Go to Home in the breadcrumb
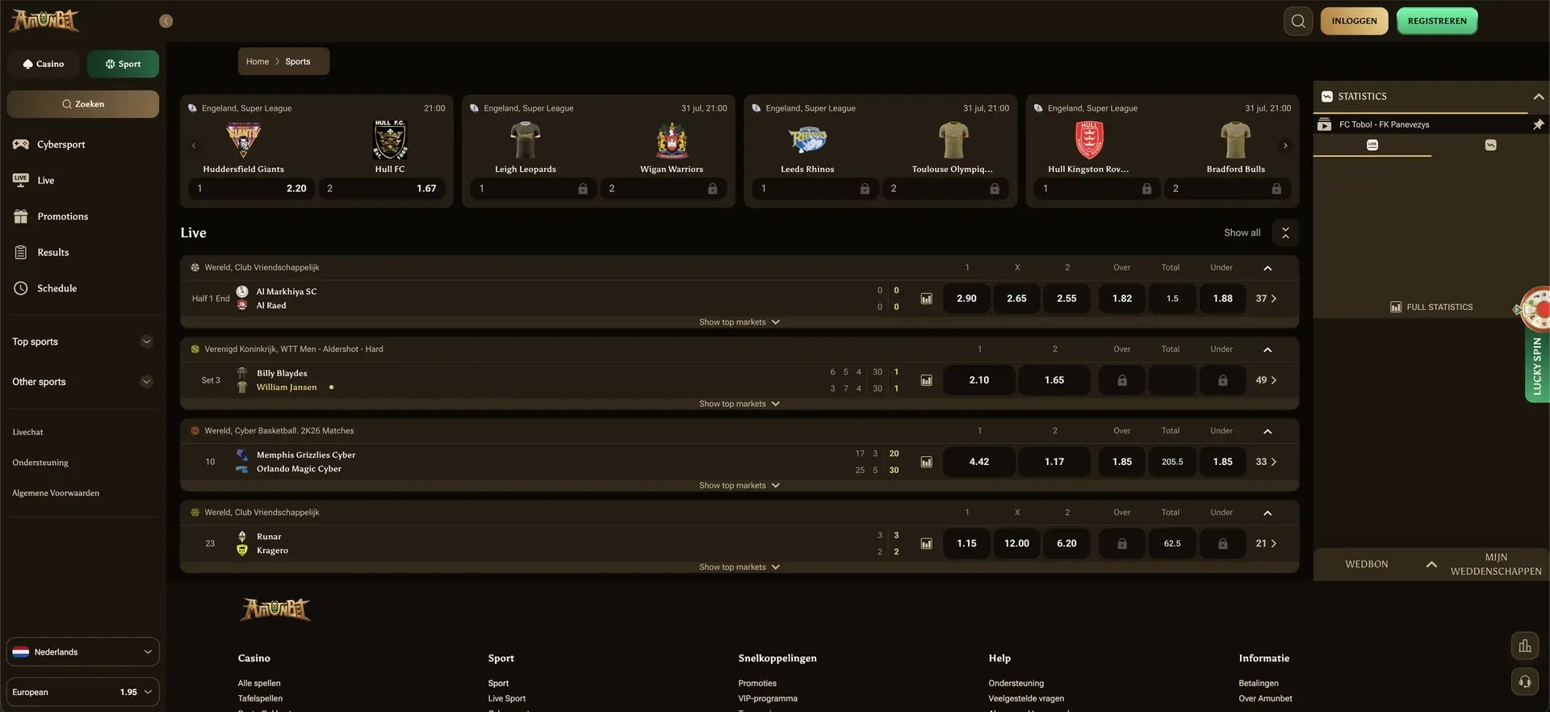This screenshot has height=712, width=1550. [x=258, y=61]
